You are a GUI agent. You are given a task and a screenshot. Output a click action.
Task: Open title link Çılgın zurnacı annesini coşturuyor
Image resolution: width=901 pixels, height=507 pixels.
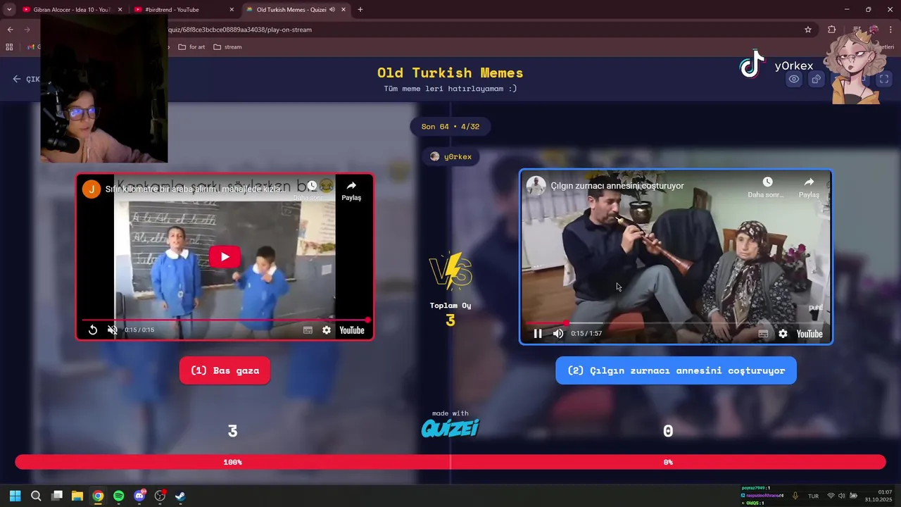coord(617,186)
